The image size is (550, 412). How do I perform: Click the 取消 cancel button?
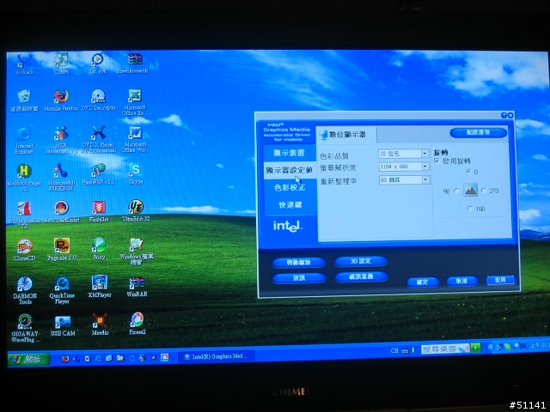coord(461,281)
